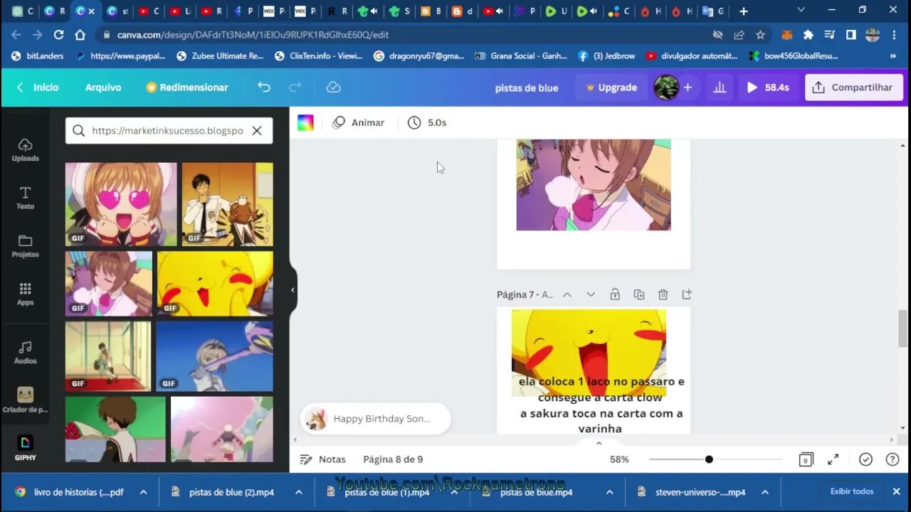The width and height of the screenshot is (911, 512).
Task: Go back to Início
Action: point(38,87)
